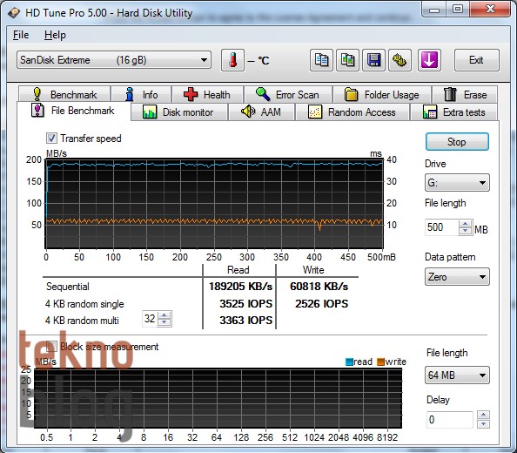Click the 60818 KB/s sequential write value
The height and width of the screenshot is (453, 517).
319,287
